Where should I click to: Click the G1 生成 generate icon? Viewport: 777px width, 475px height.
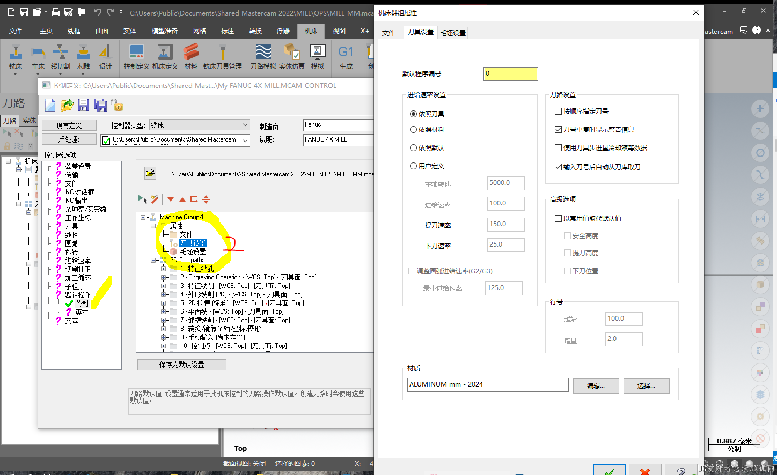346,57
